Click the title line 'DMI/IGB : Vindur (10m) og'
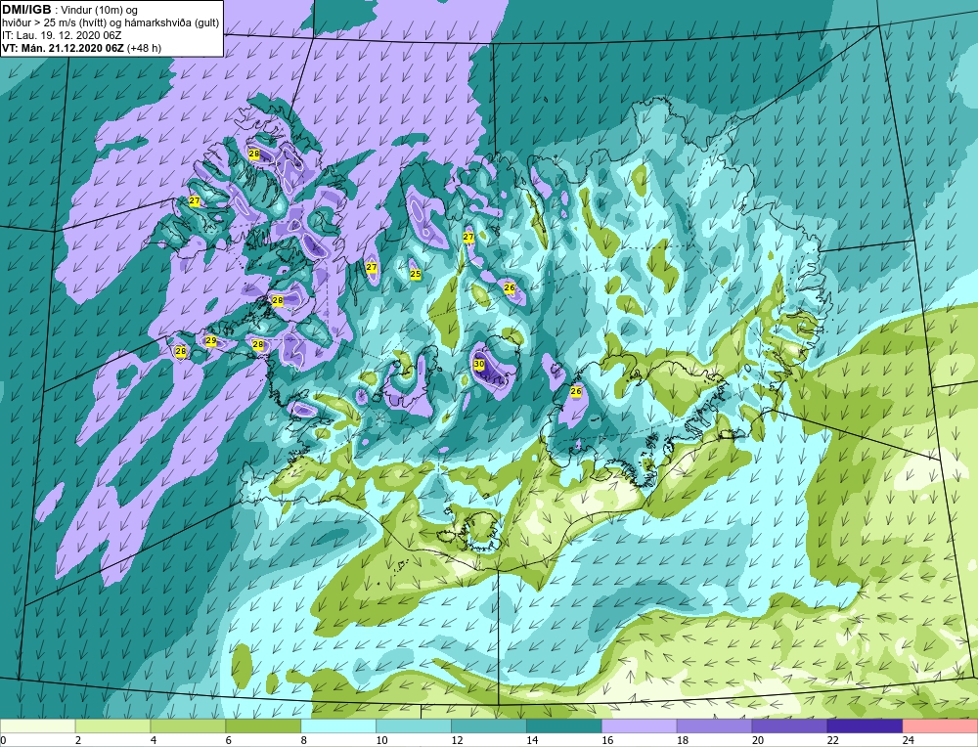978x747 pixels. pos(69,10)
